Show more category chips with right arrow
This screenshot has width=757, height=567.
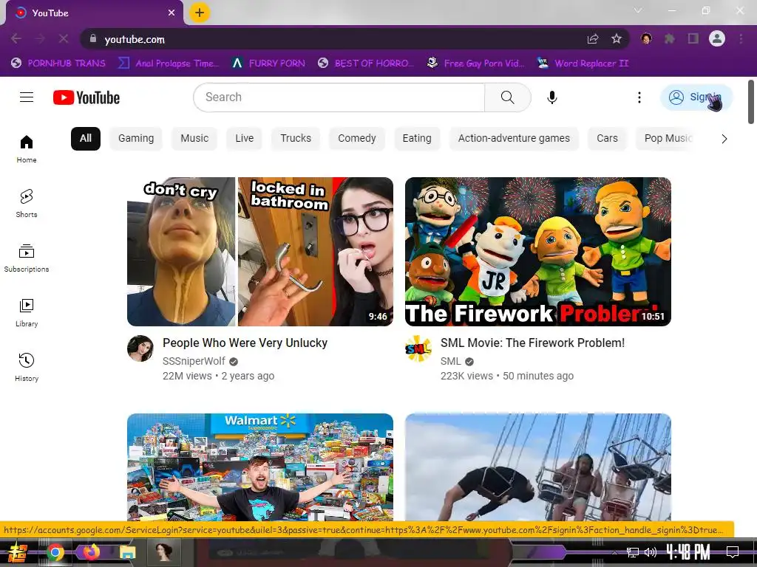(724, 139)
